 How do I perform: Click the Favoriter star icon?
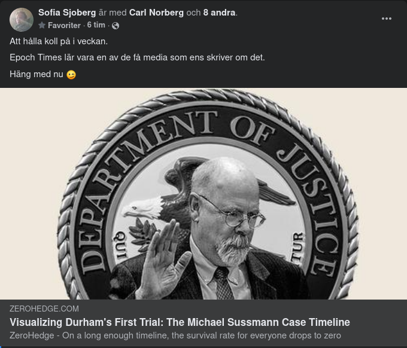(42, 25)
